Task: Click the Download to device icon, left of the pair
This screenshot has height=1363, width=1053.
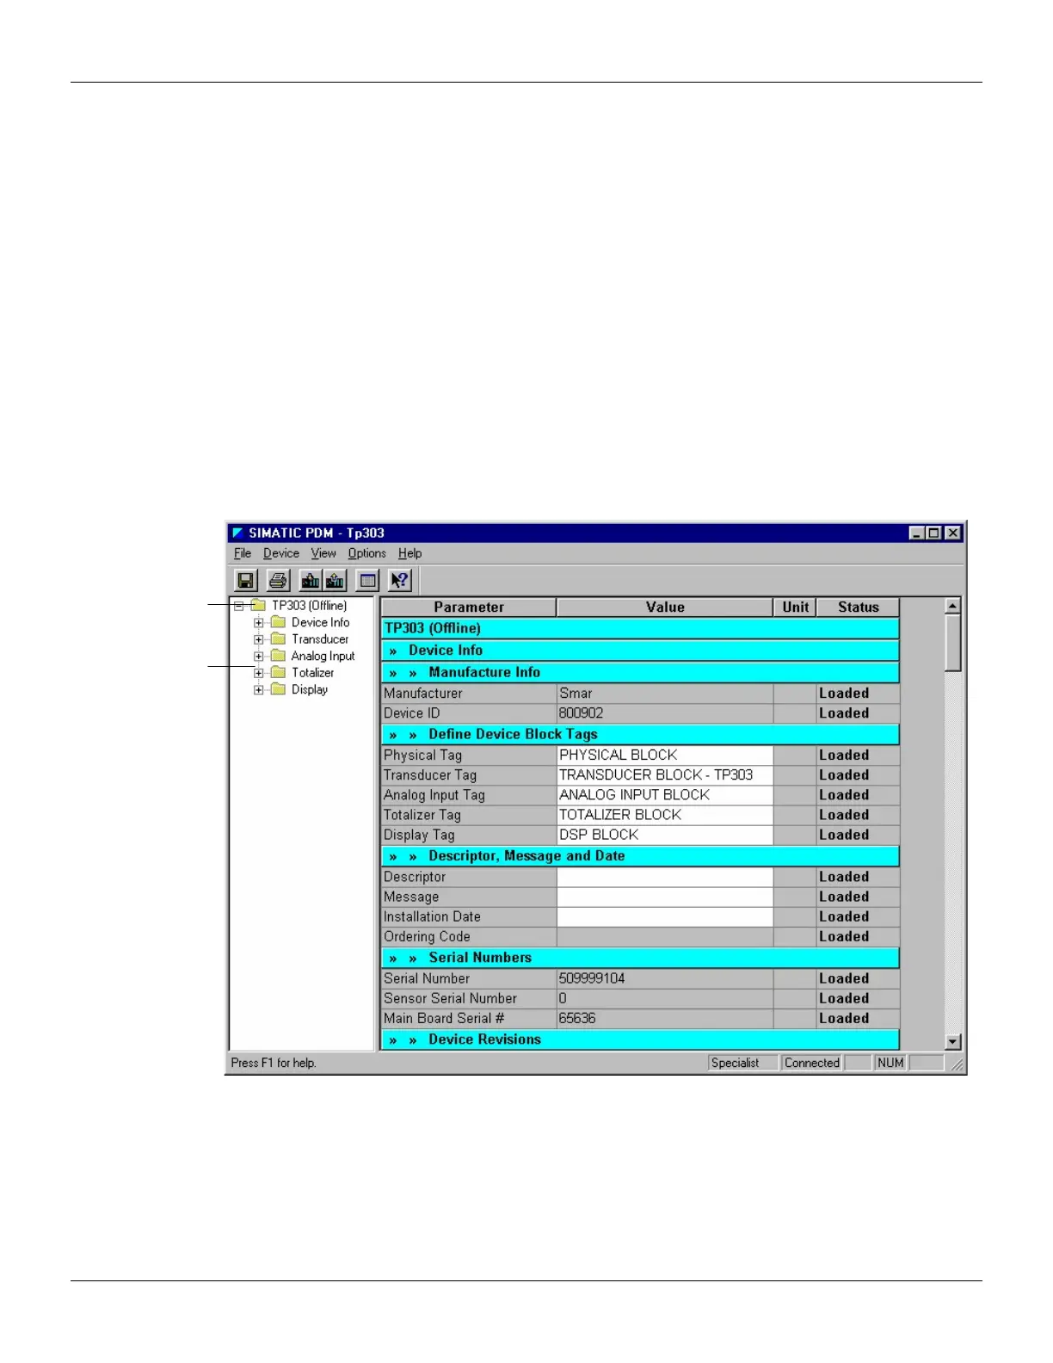Action: [310, 581]
